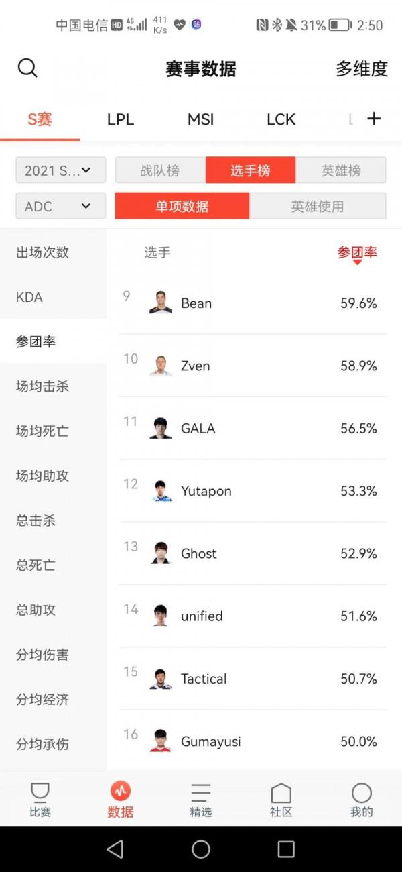402x872 pixels.
Task: Tap the plus icon to add a league
Action: pyautogui.click(x=374, y=119)
